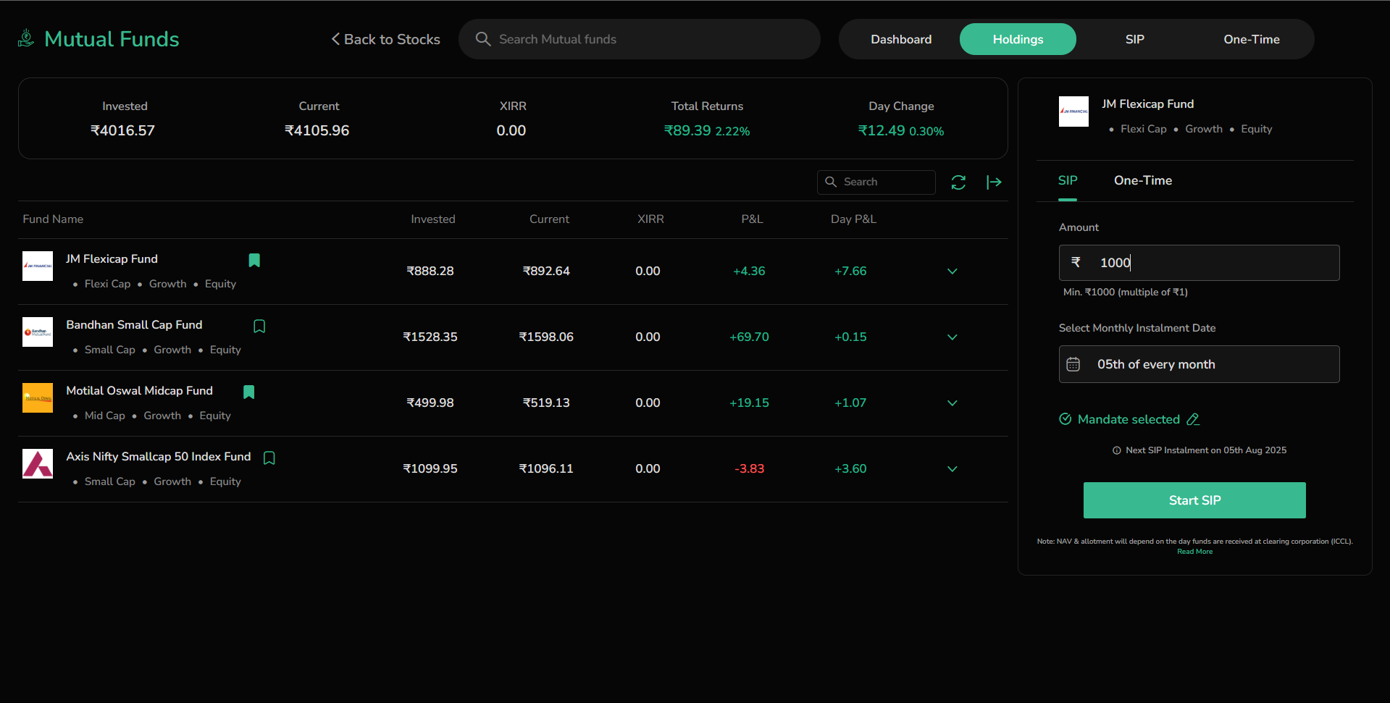Click the XIRR column header

(650, 219)
